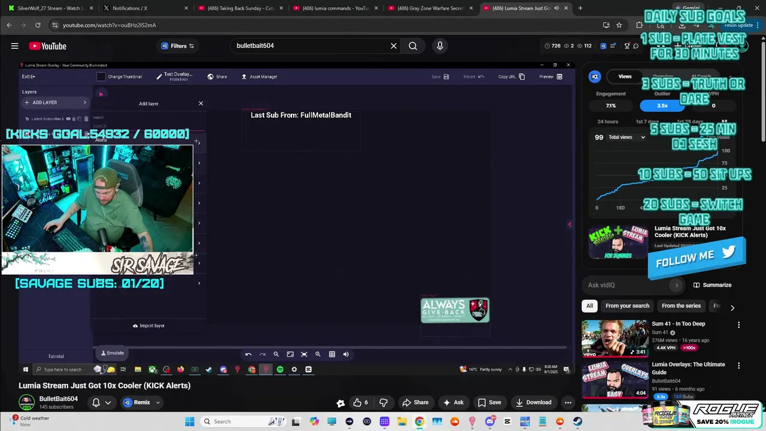Start voice search with the microphone

(x=440, y=46)
